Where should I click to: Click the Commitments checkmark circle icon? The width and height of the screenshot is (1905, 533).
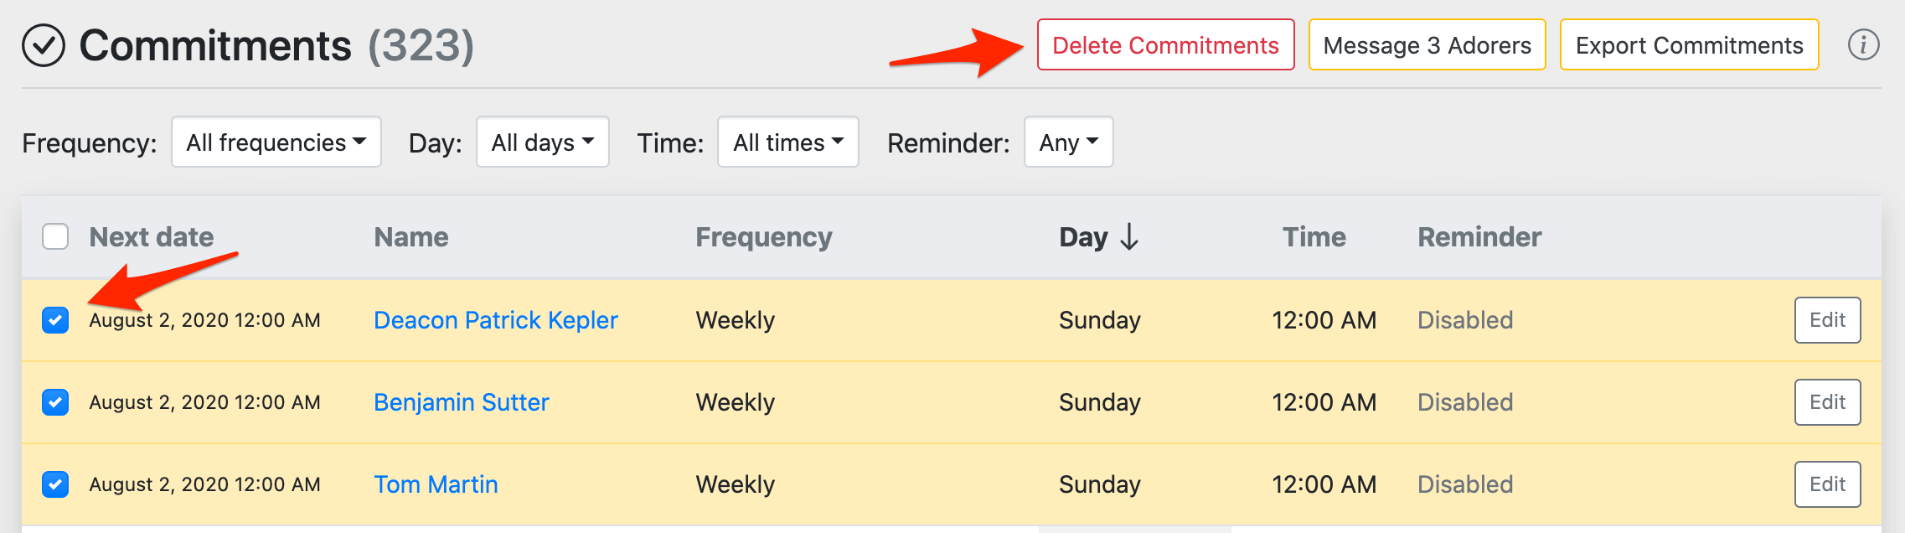pyautogui.click(x=44, y=45)
